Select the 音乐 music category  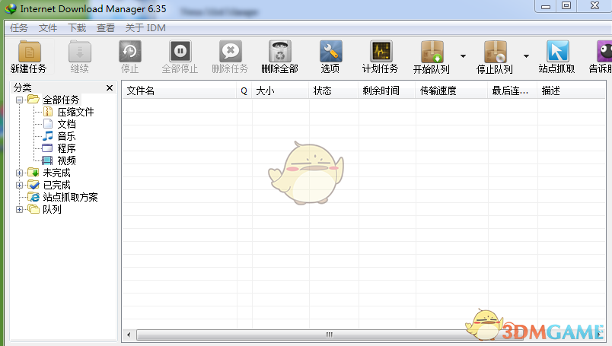(66, 136)
